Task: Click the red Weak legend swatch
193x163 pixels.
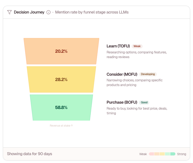Action: click(151, 154)
